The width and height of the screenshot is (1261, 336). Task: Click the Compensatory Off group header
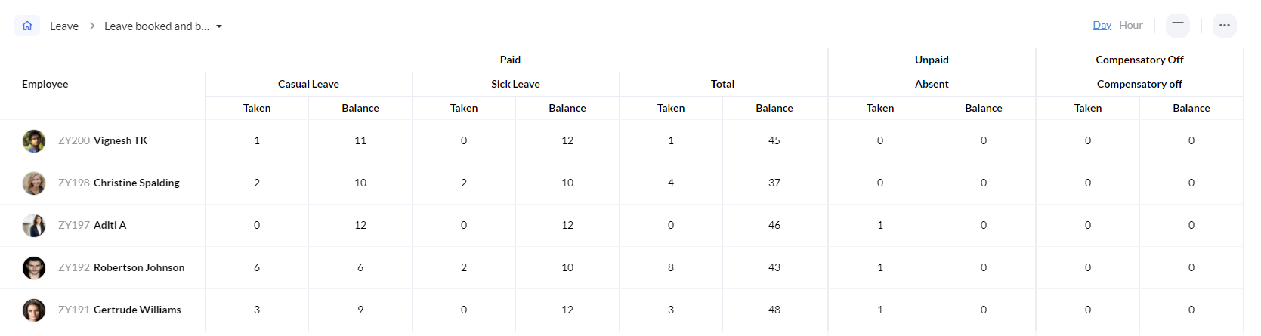1139,60
